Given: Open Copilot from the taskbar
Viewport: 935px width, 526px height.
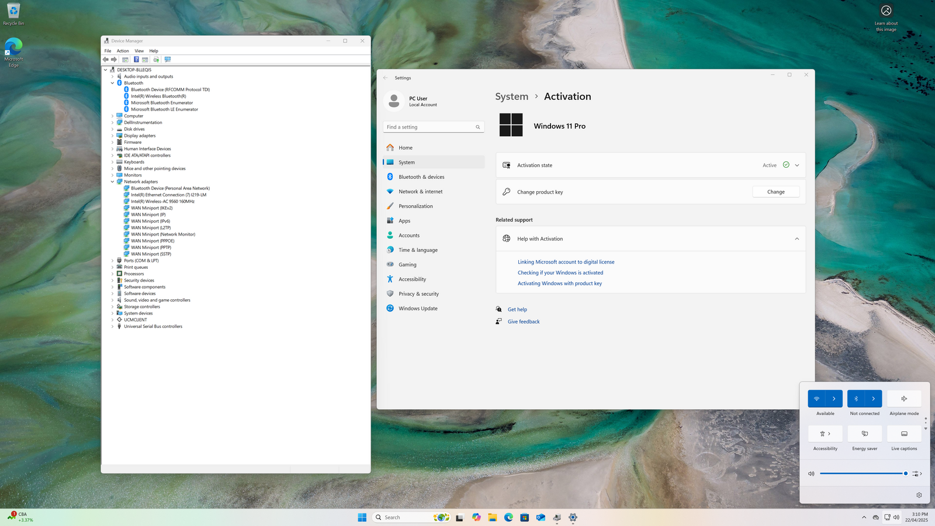Looking at the screenshot, I should (476, 517).
